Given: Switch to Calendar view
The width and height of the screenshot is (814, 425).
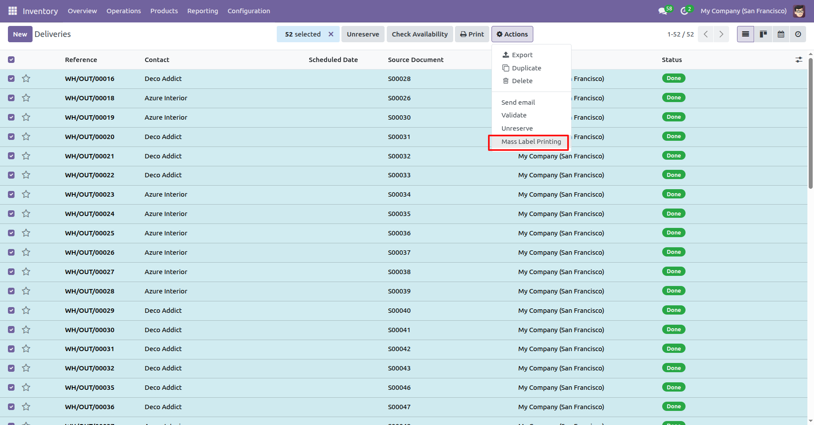Looking at the screenshot, I should (781, 34).
